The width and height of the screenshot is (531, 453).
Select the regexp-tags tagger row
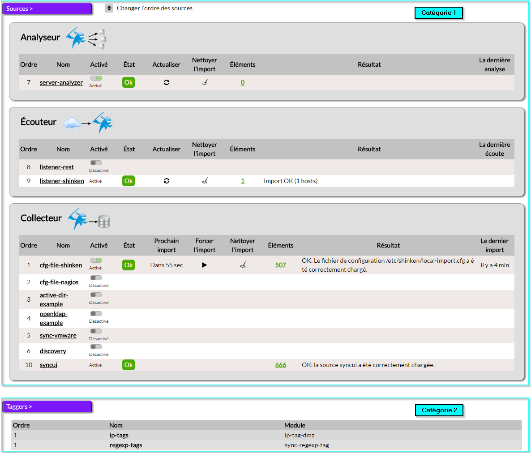pos(126,445)
